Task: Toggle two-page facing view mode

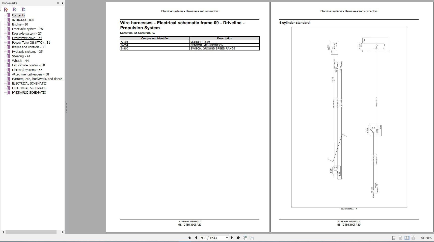Action: 407,238
